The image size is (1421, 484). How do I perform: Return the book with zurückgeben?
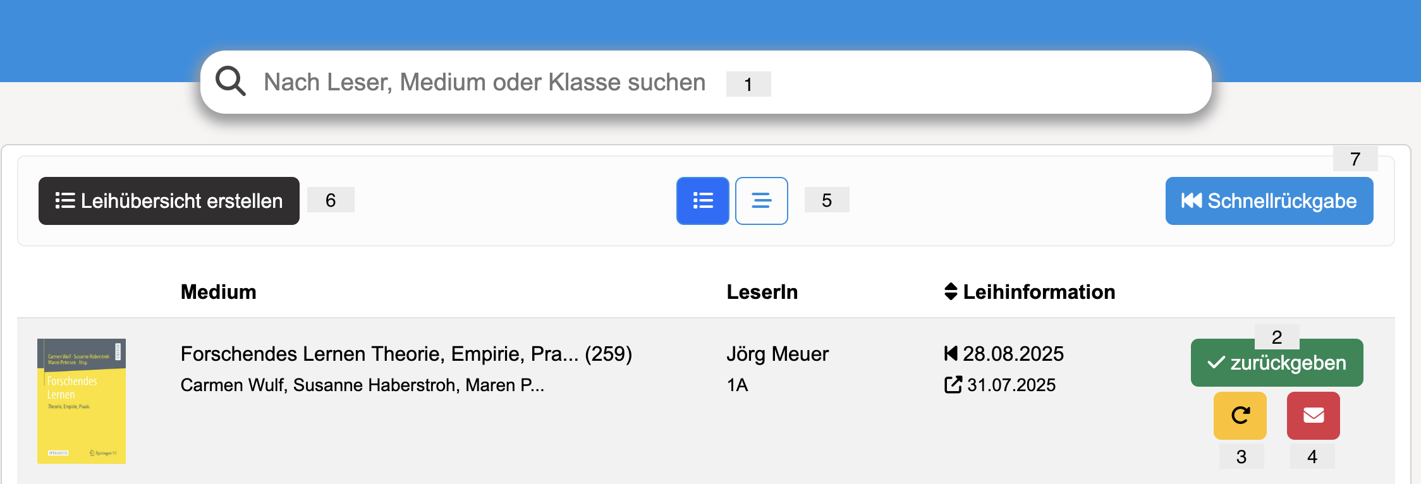pos(1276,363)
